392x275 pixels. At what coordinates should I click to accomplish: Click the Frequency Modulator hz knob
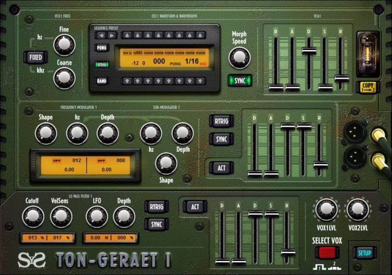[x=77, y=133]
